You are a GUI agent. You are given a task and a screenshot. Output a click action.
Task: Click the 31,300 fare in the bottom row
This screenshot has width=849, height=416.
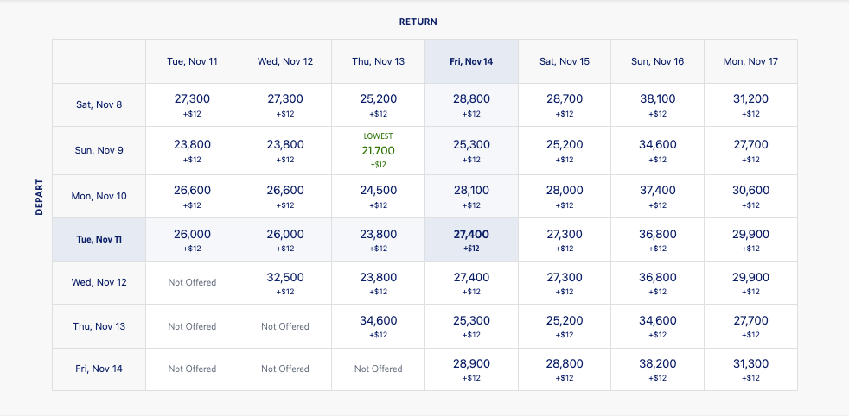tap(750, 369)
